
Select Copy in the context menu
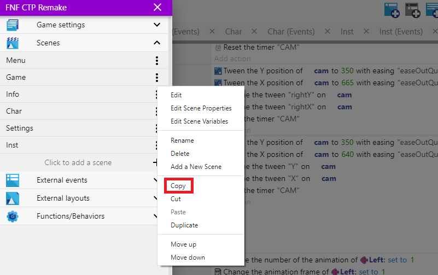(x=178, y=186)
